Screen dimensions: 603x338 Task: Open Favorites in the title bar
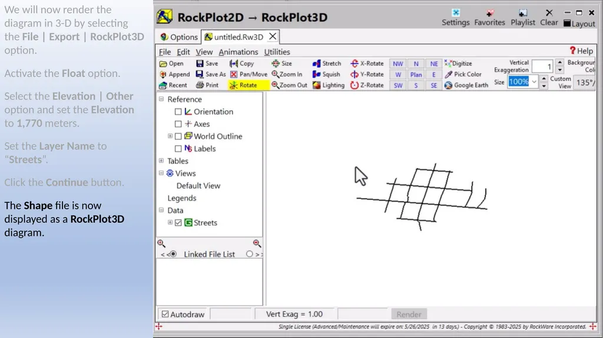point(489,18)
